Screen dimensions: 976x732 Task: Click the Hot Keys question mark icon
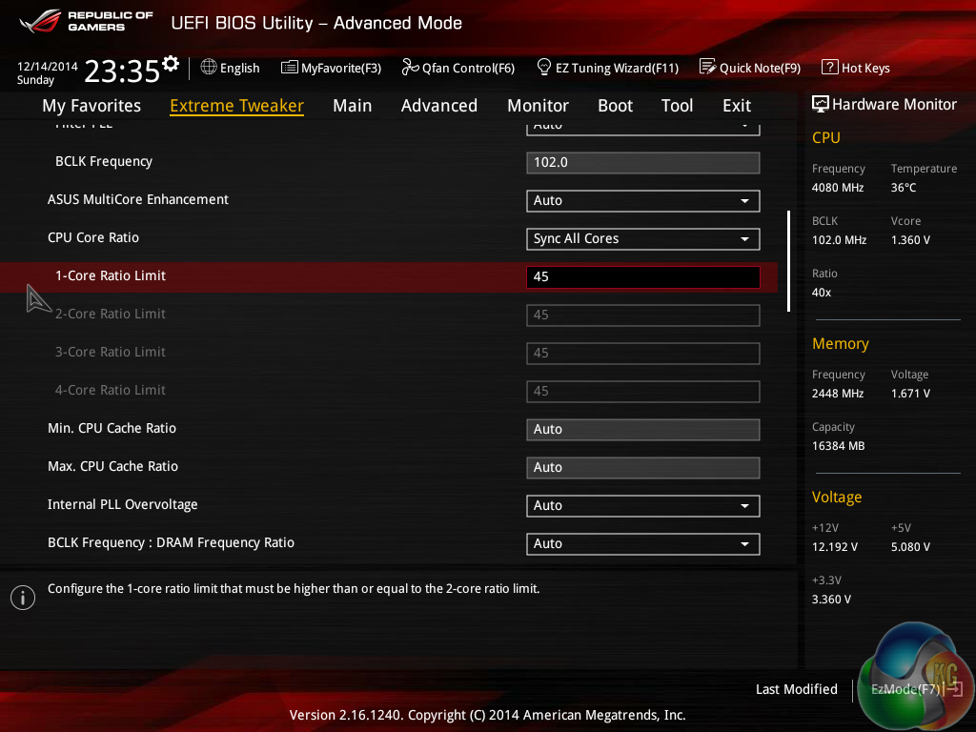pos(830,67)
